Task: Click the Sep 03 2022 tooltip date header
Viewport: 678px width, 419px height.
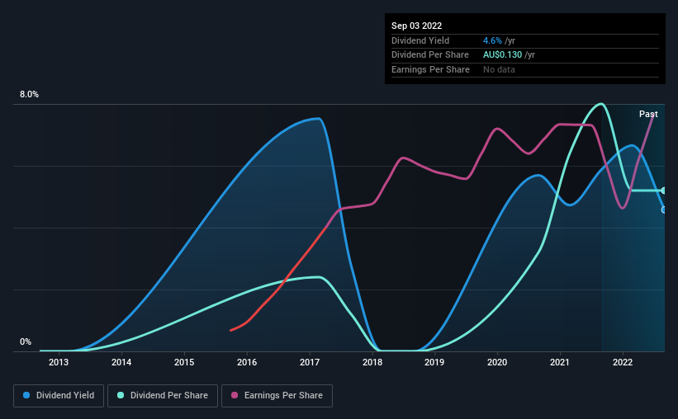Action: pos(416,26)
